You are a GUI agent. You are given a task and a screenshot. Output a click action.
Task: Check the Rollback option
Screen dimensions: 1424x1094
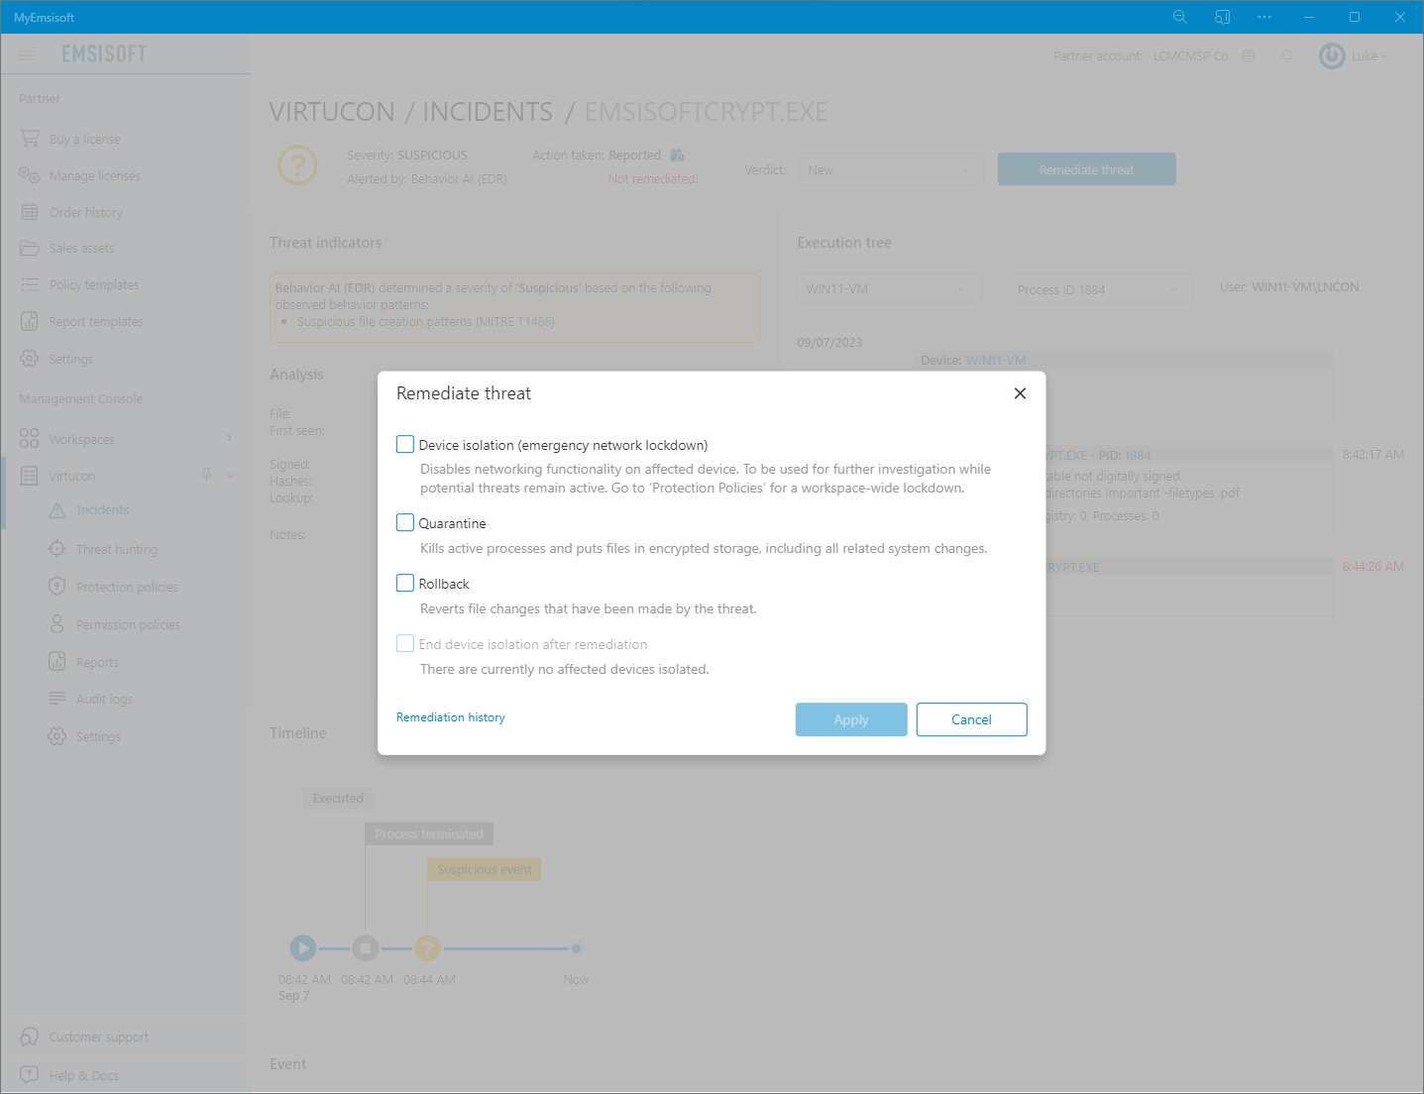pos(405,583)
